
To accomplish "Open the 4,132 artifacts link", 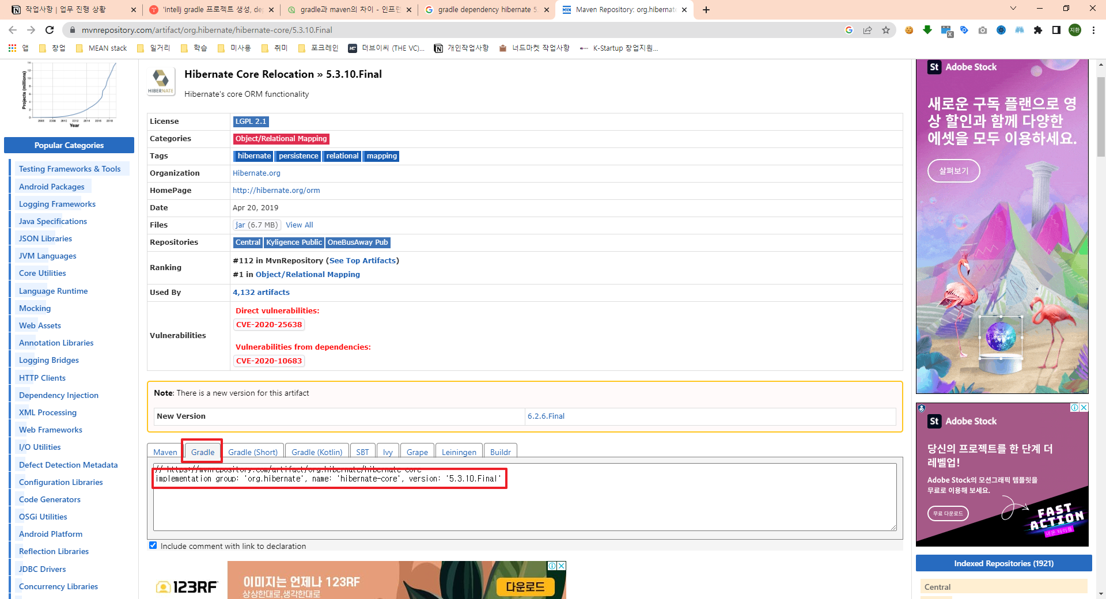I will [x=261, y=292].
